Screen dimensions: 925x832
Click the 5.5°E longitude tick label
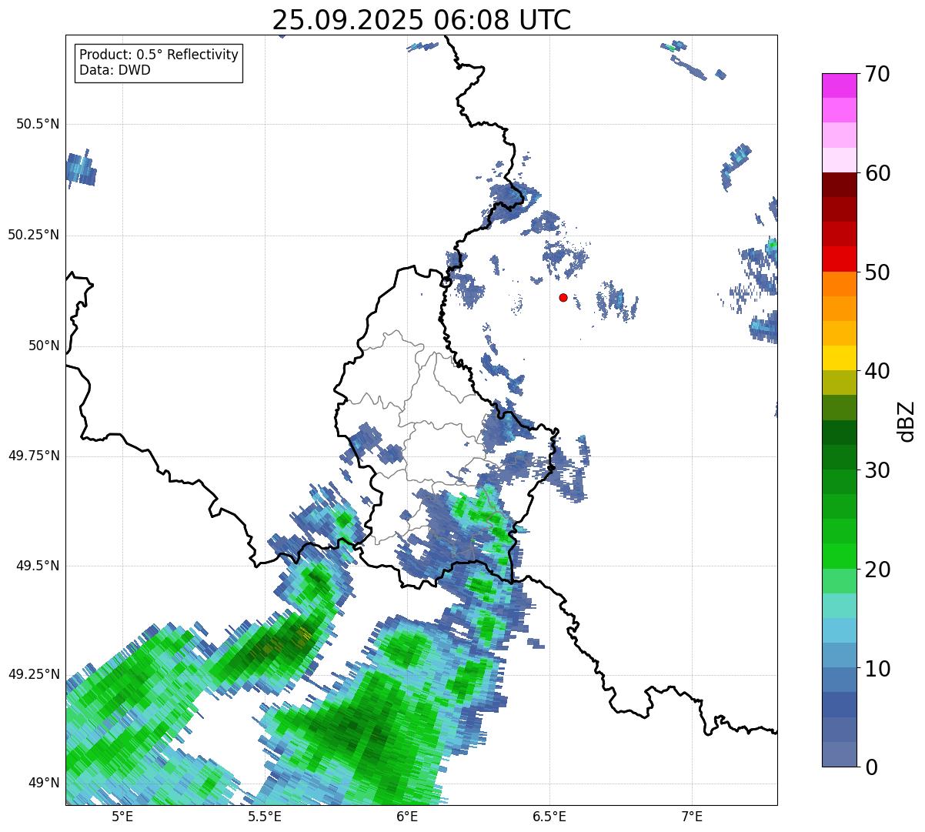(265, 817)
